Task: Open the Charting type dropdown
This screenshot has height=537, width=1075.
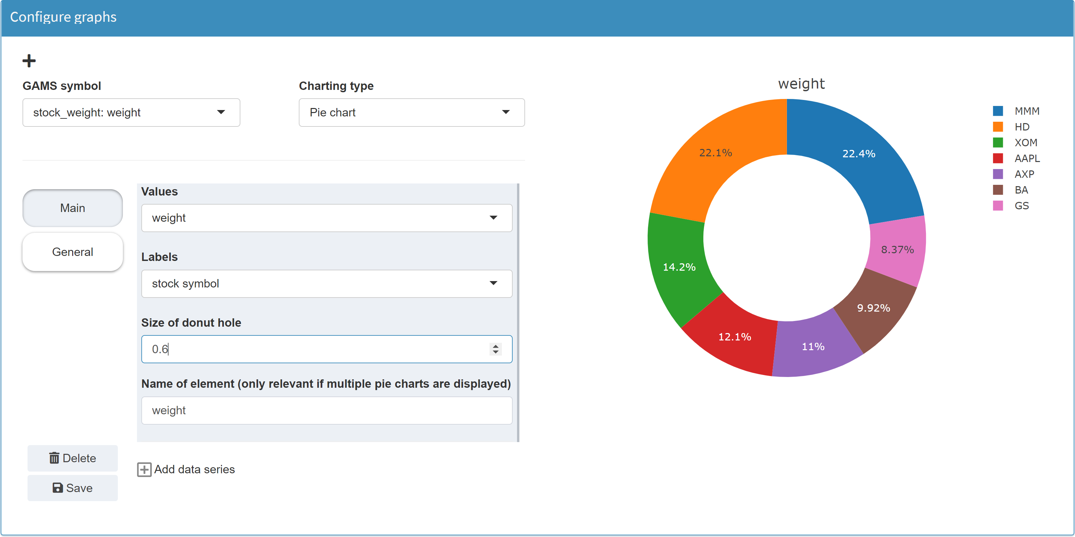Action: coord(412,112)
